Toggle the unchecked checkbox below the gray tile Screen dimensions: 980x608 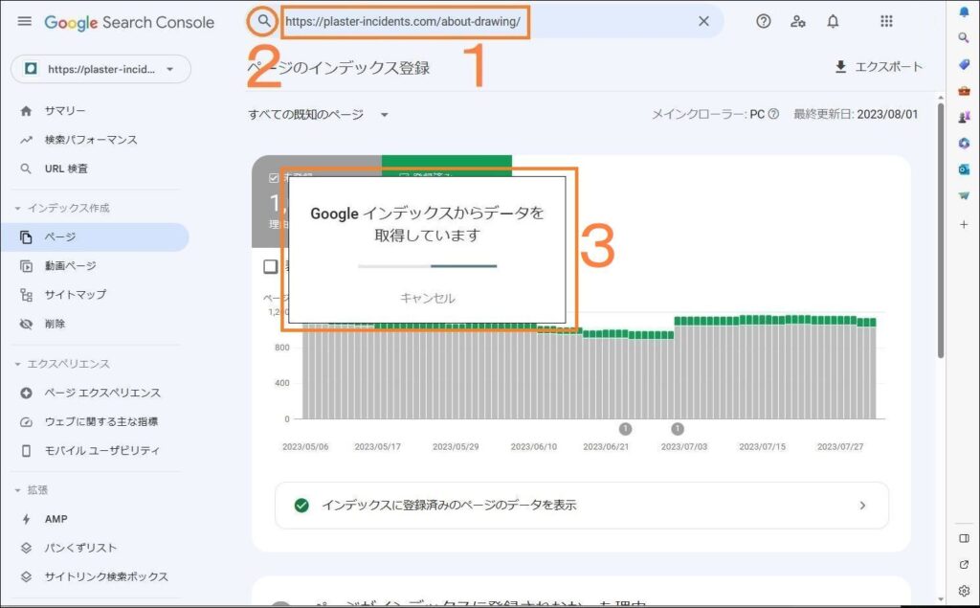coord(271,266)
